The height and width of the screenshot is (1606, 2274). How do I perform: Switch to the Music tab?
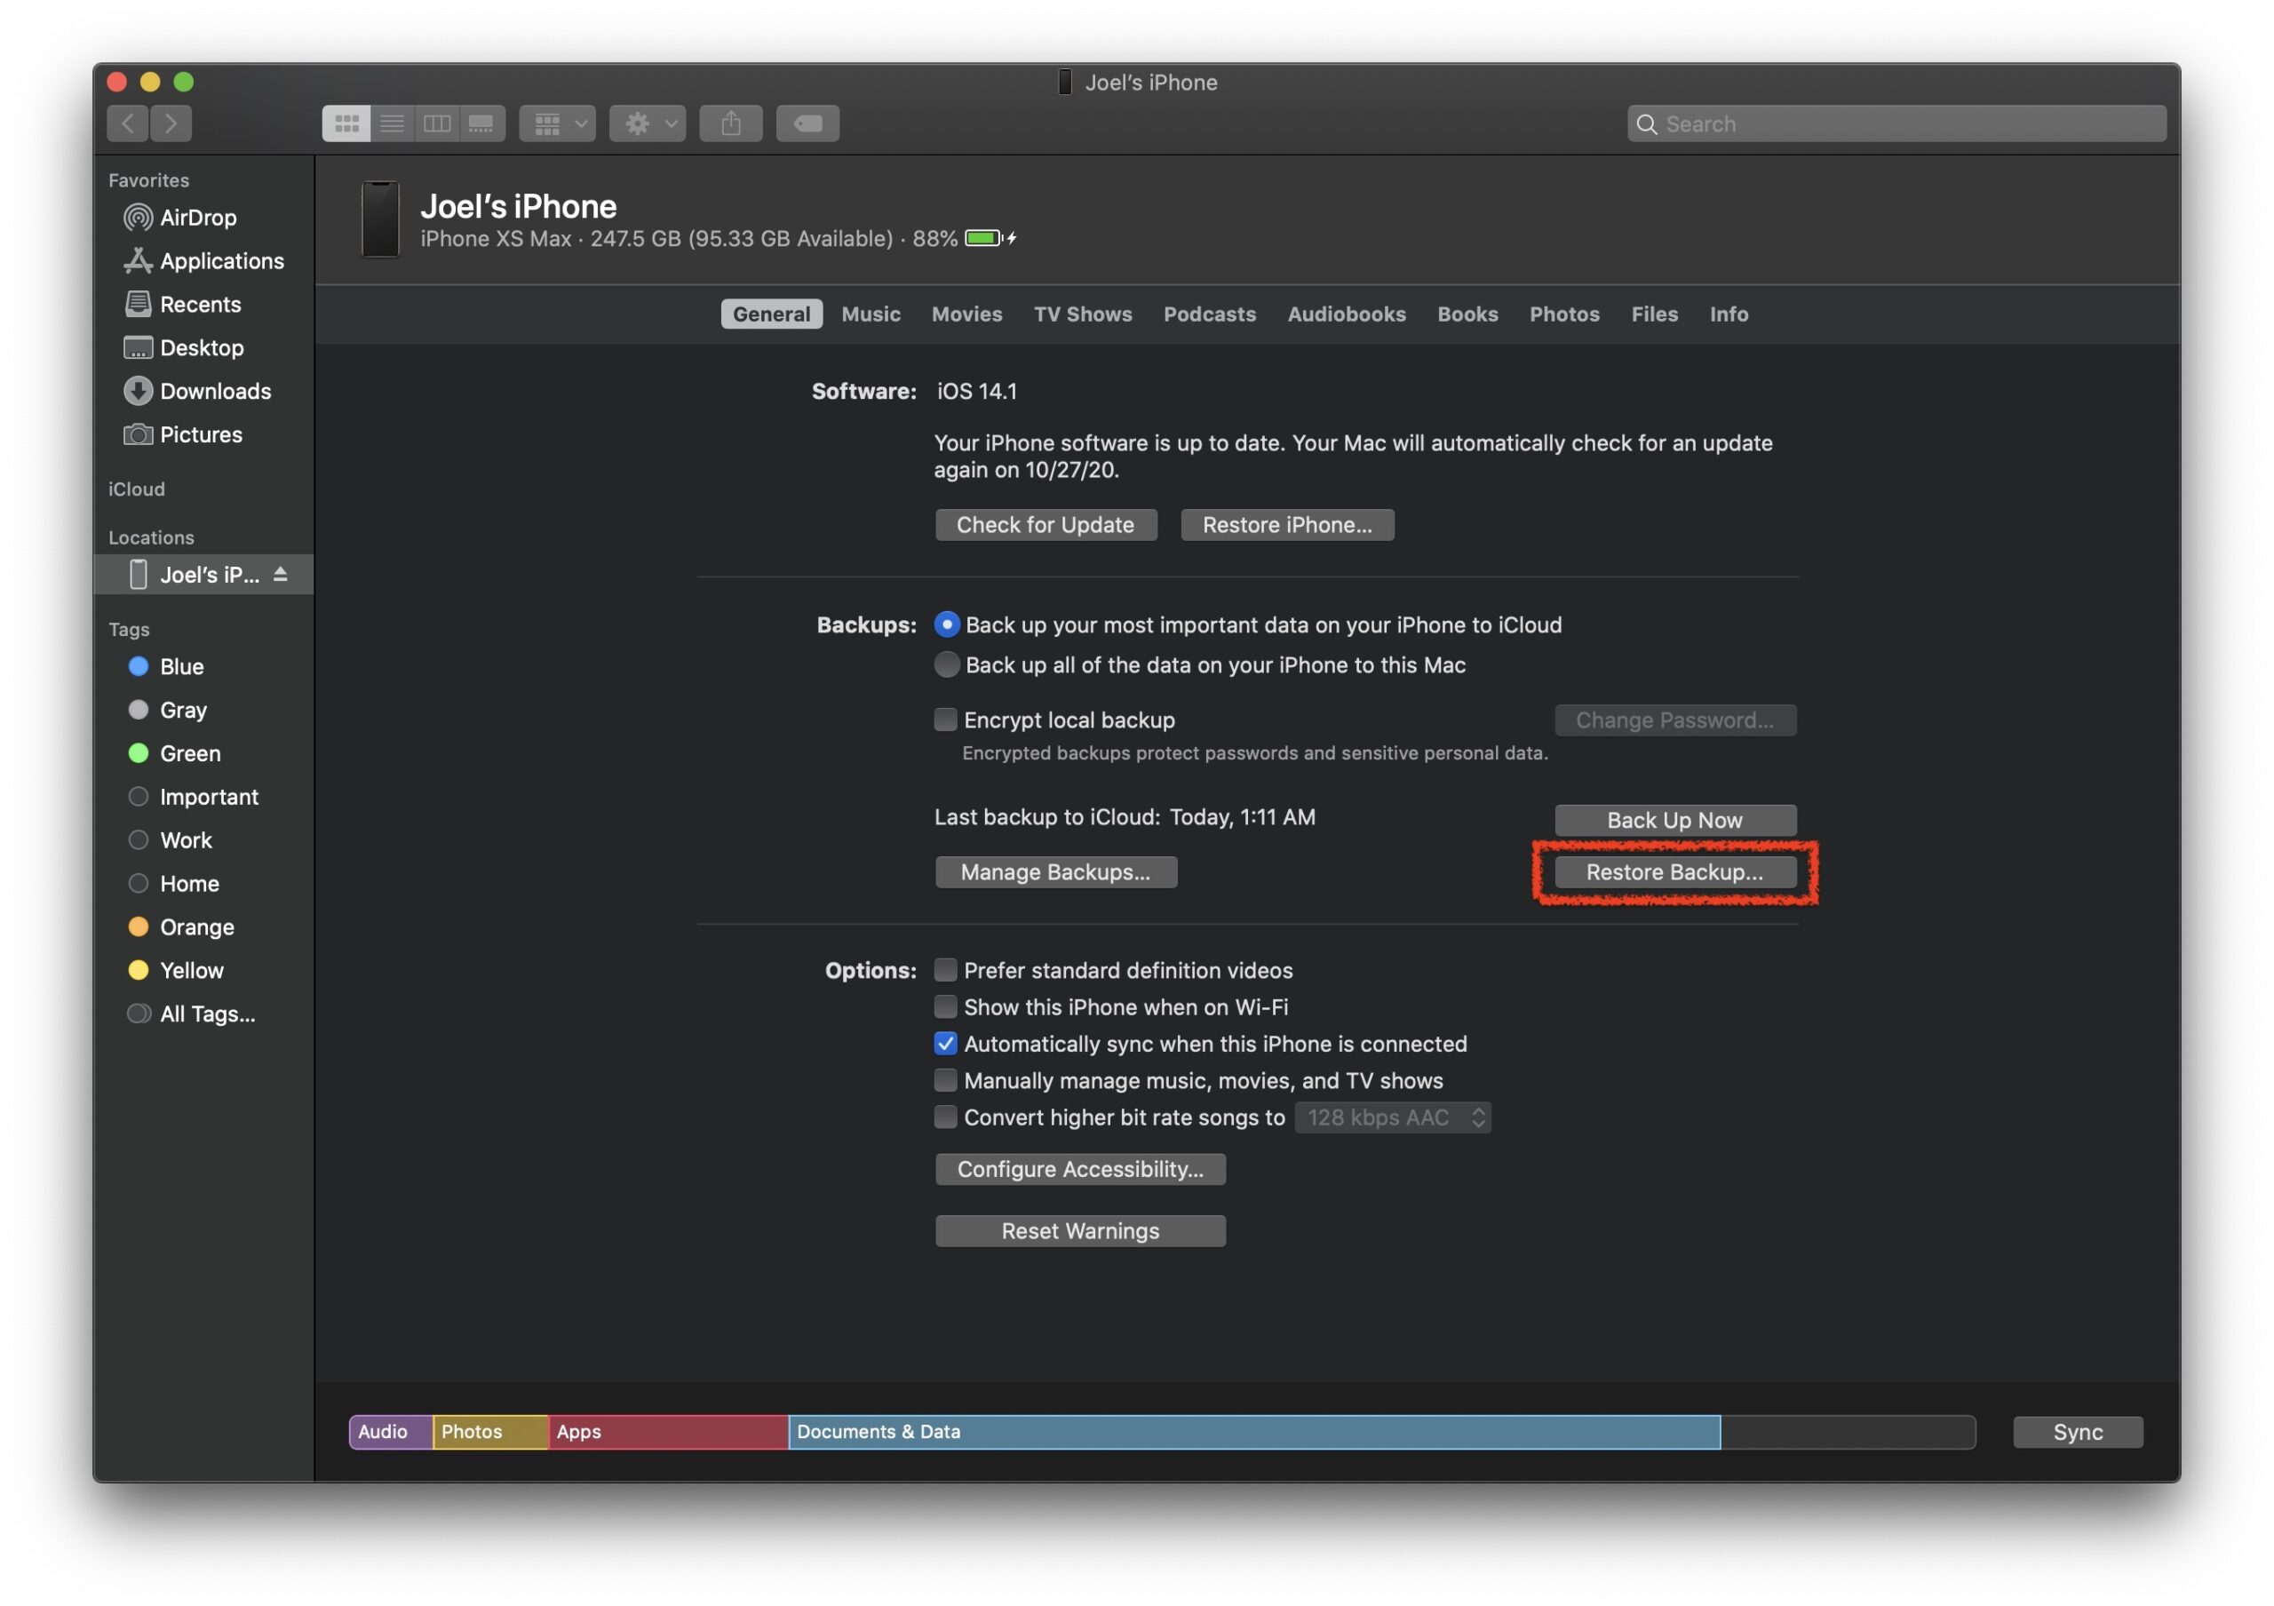click(871, 313)
